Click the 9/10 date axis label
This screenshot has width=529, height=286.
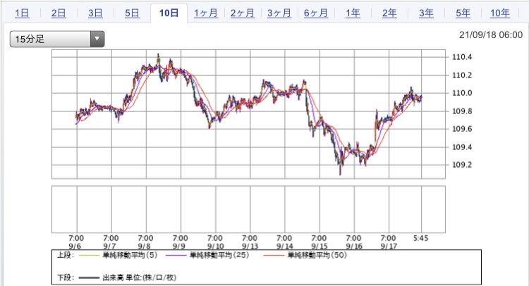pyautogui.click(x=215, y=247)
